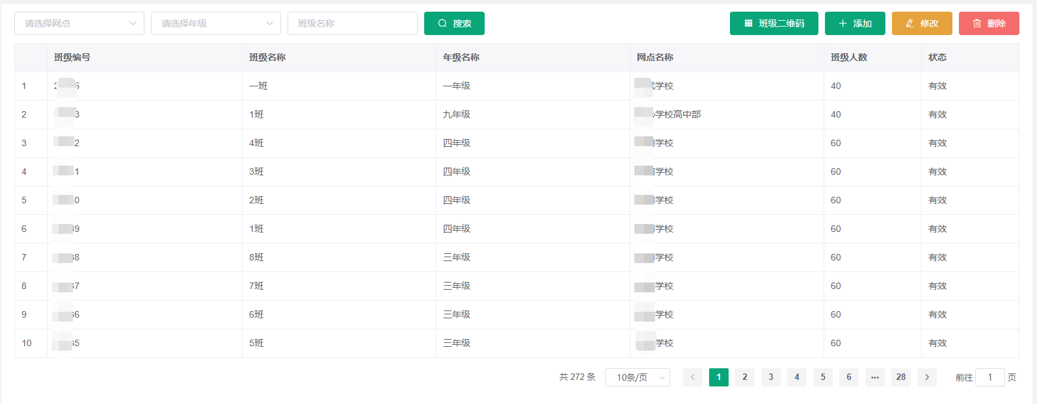Select page 5 in pagination
Image resolution: width=1037 pixels, height=404 pixels.
(823, 377)
